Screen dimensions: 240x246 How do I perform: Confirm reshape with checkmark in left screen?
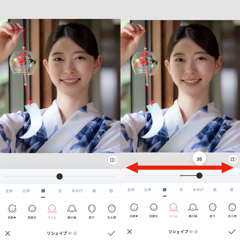click(x=111, y=233)
